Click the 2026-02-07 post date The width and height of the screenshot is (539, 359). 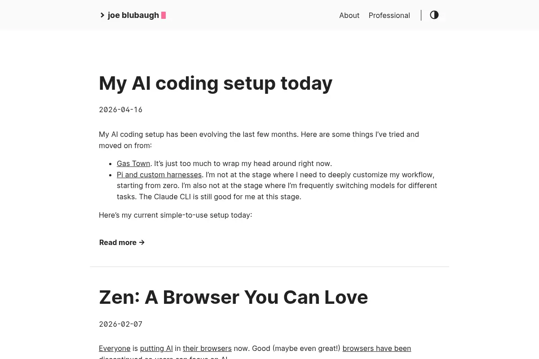120,324
